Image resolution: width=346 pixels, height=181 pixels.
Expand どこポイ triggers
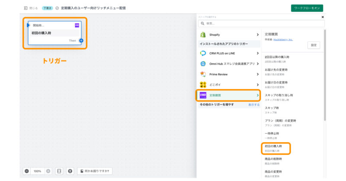click(x=229, y=84)
